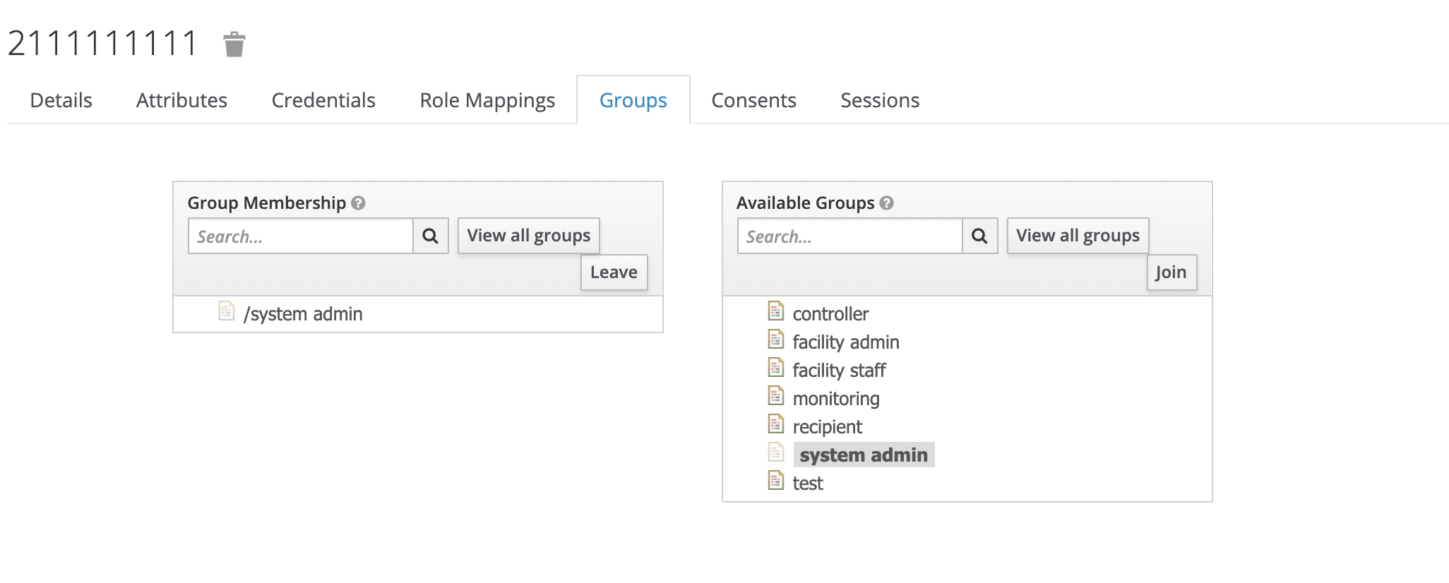Click View all groups under Group Membership
This screenshot has height=583, width=1449.
coord(529,236)
